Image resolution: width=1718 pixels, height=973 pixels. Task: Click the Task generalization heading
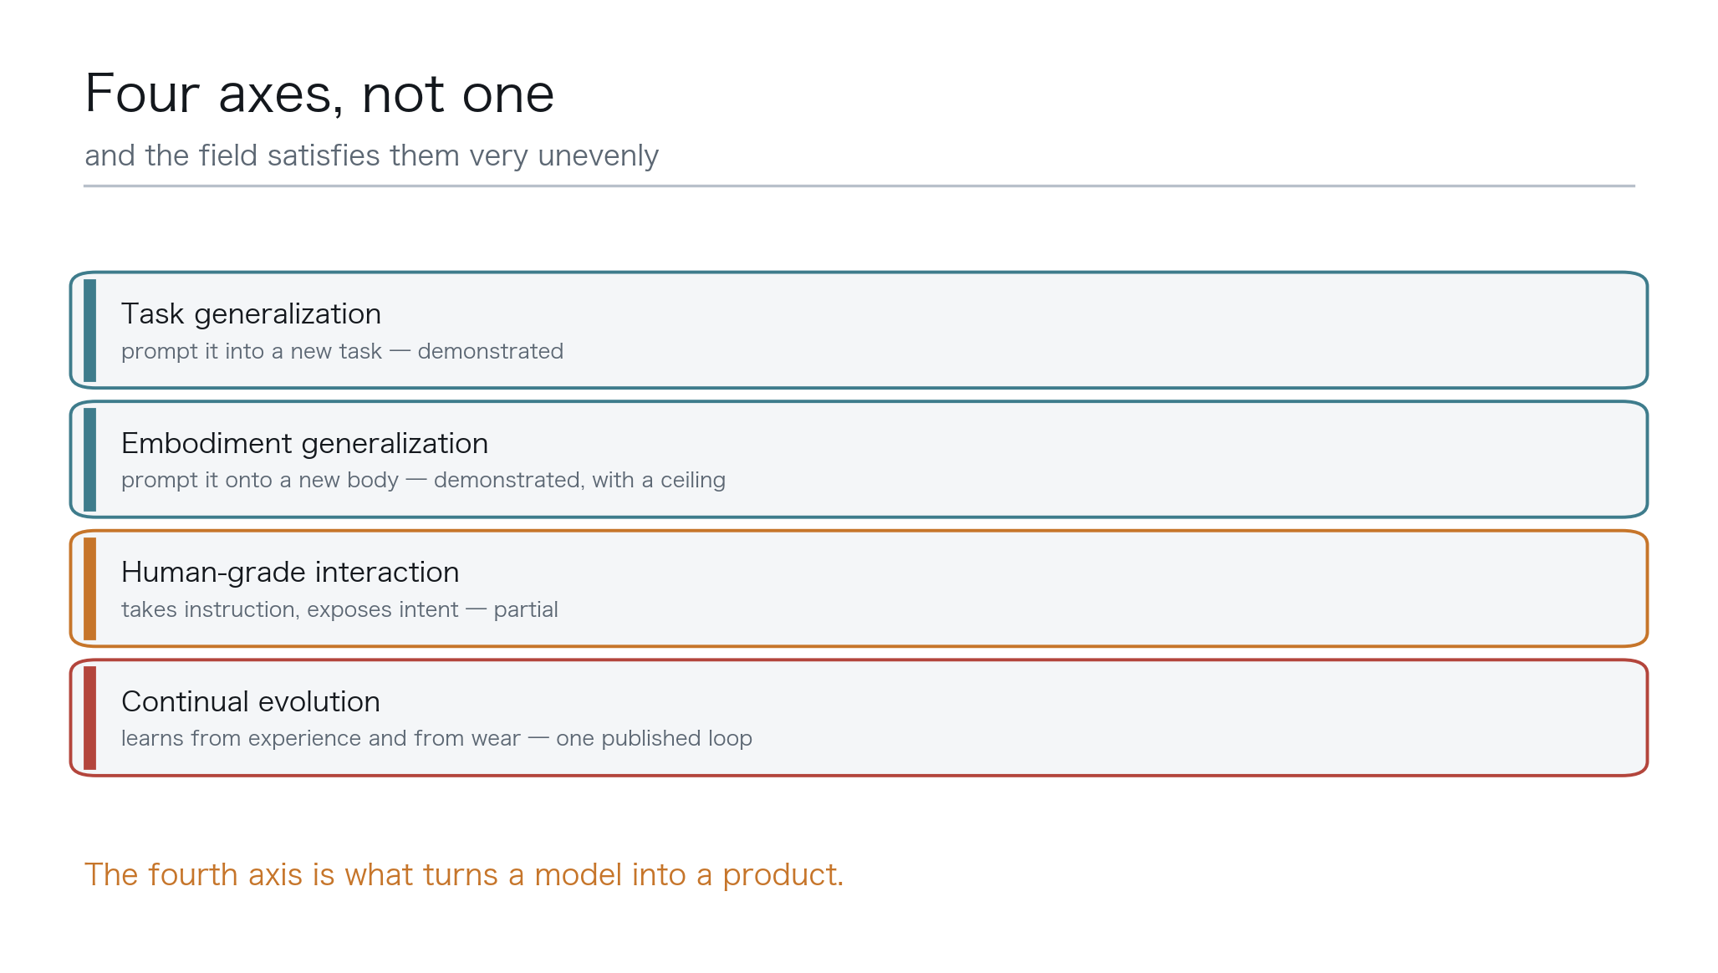(251, 313)
